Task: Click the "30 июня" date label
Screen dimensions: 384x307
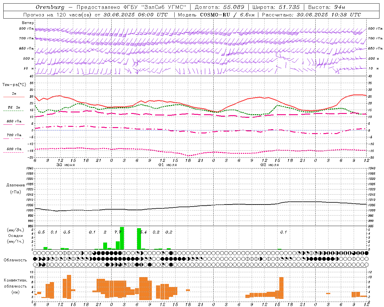Action: point(66,165)
